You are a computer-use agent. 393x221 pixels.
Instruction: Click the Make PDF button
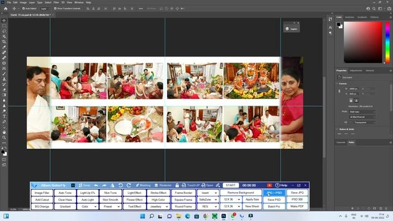click(x=297, y=206)
